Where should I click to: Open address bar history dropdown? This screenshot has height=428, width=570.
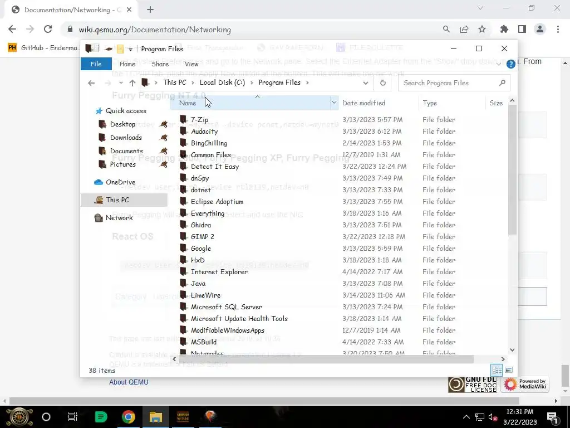365,83
